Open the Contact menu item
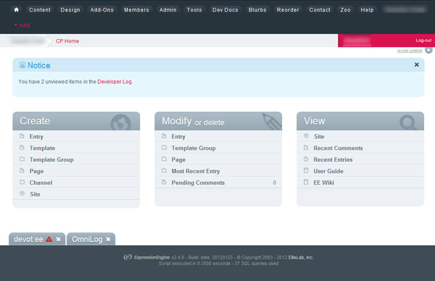 320,10
